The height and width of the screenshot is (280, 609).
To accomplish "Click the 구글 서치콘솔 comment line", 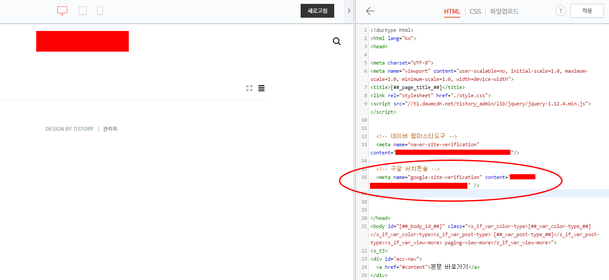I will coord(407,169).
